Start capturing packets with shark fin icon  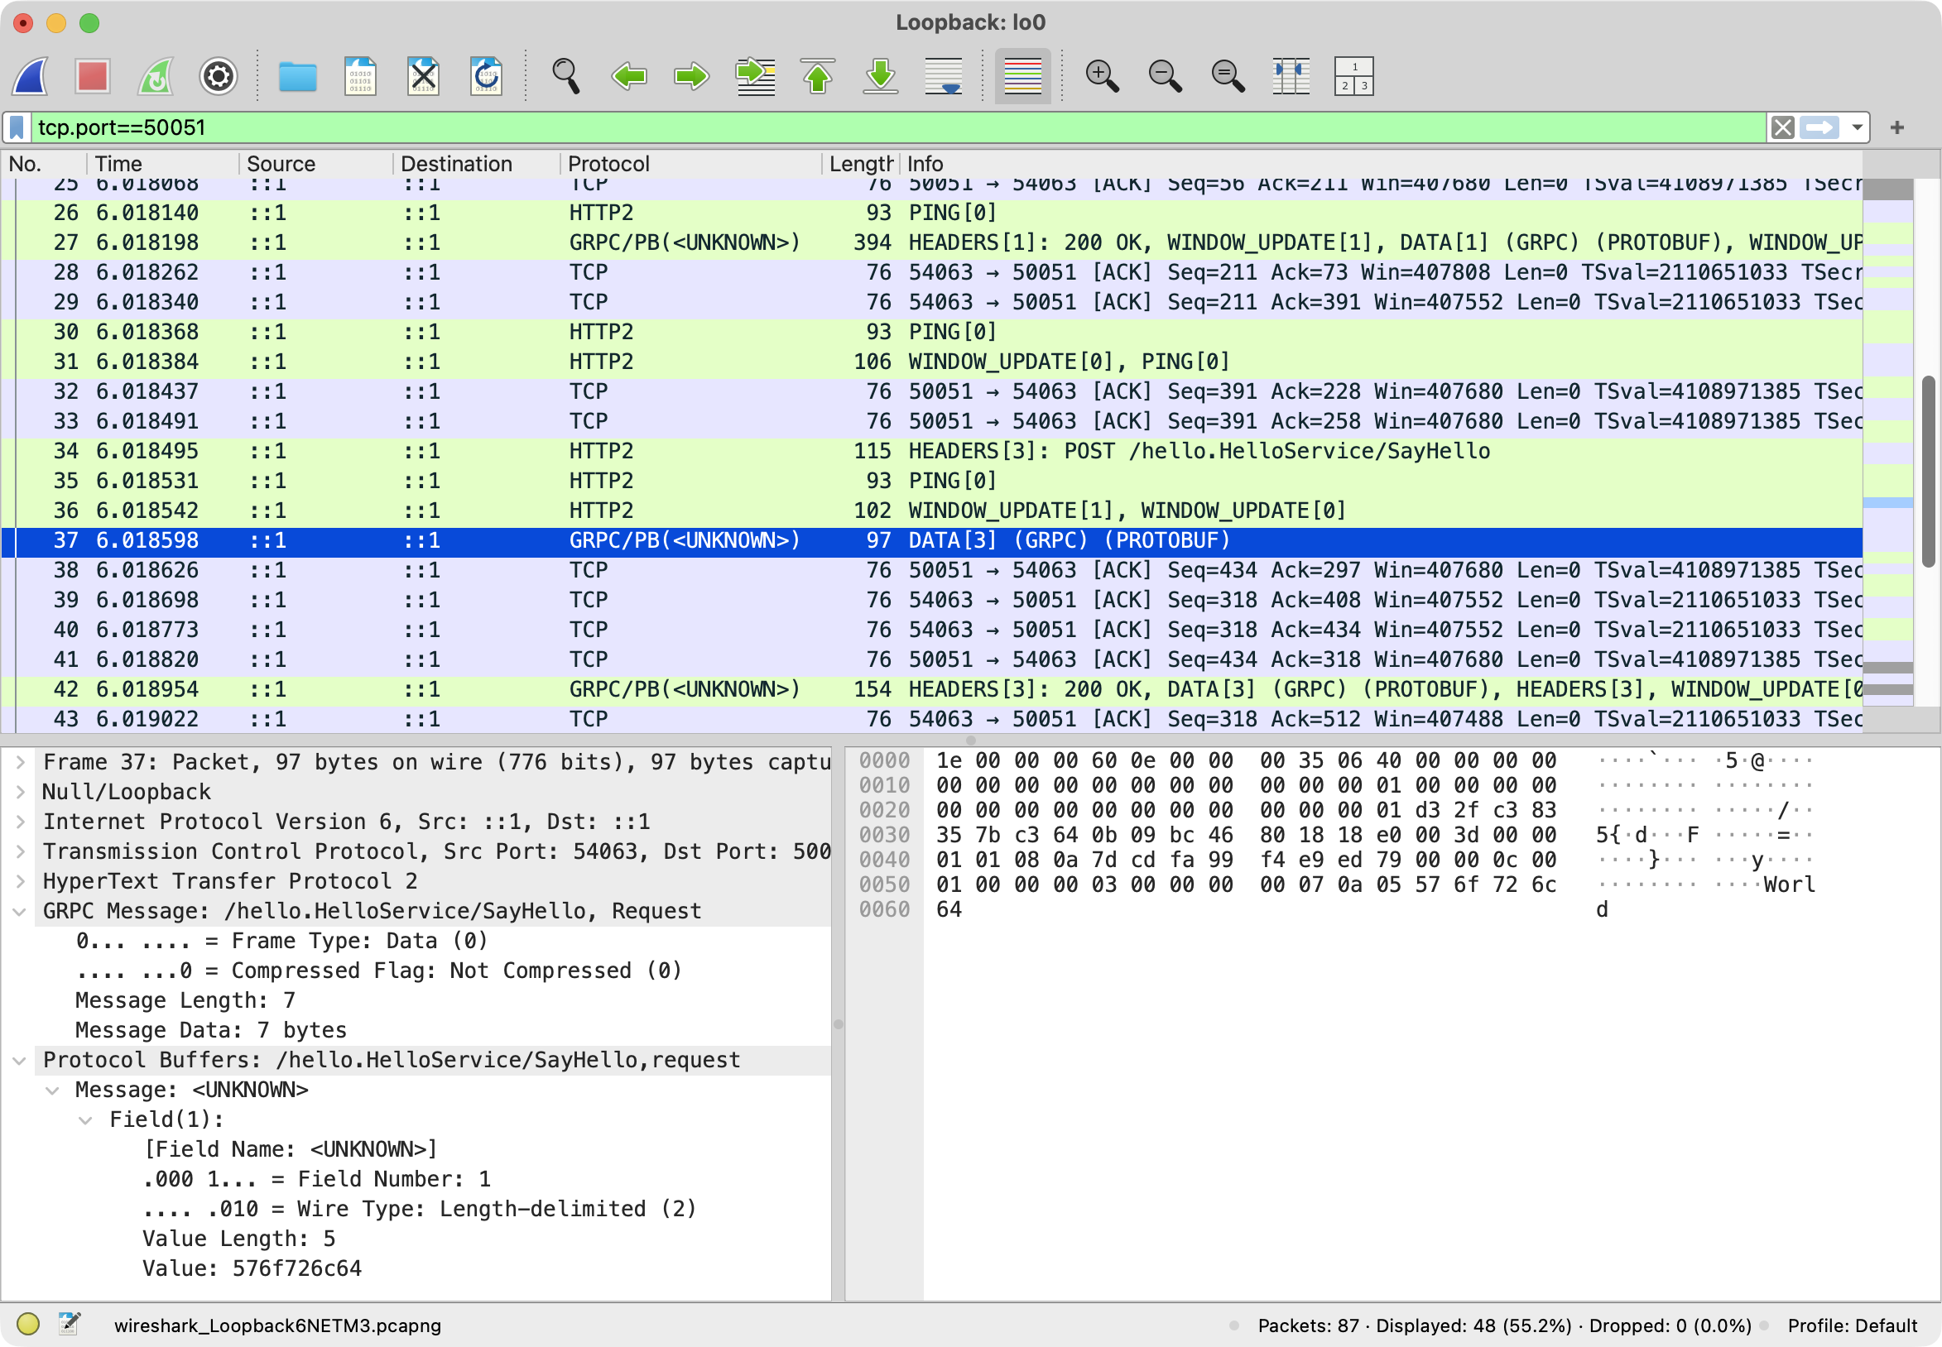(x=31, y=76)
